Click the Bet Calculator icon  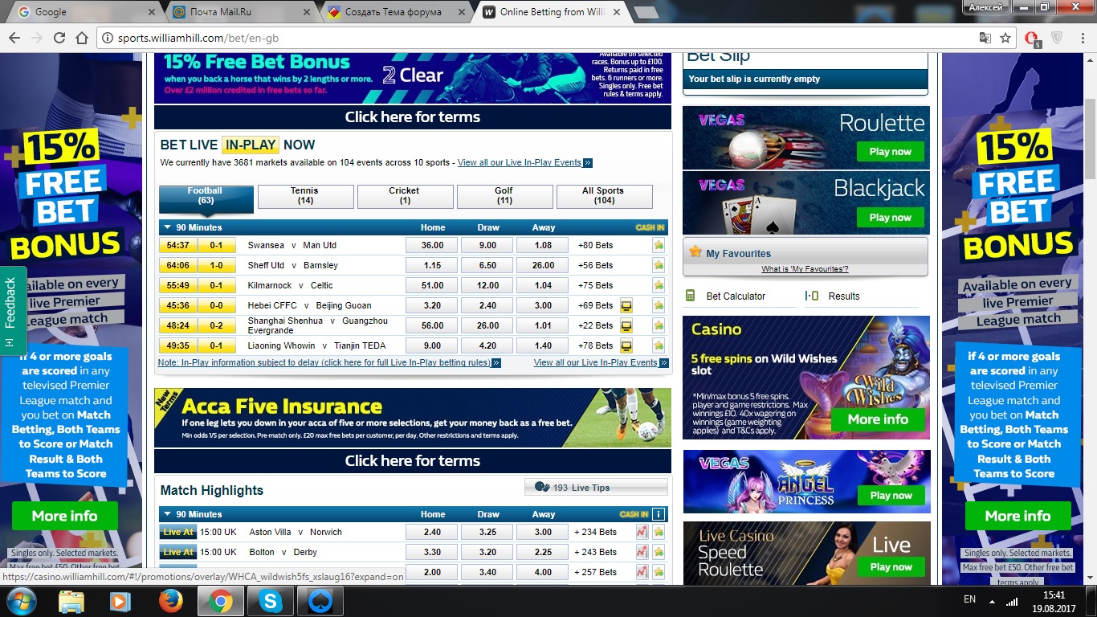pyautogui.click(x=689, y=296)
